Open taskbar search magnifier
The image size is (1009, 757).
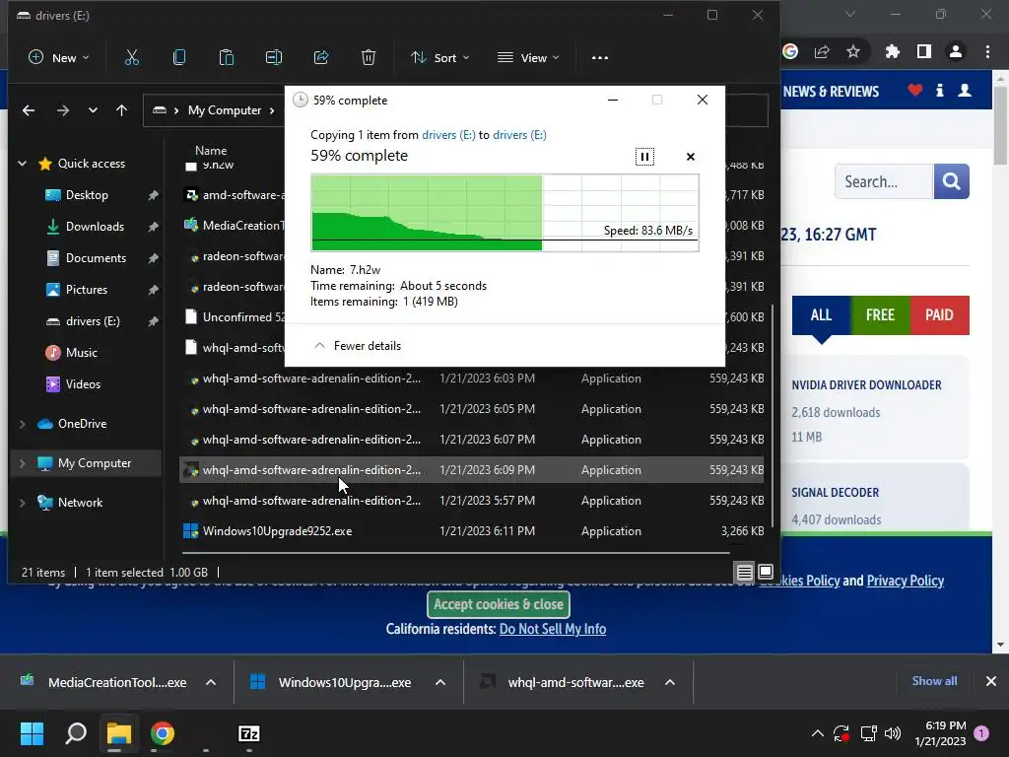coord(76,733)
